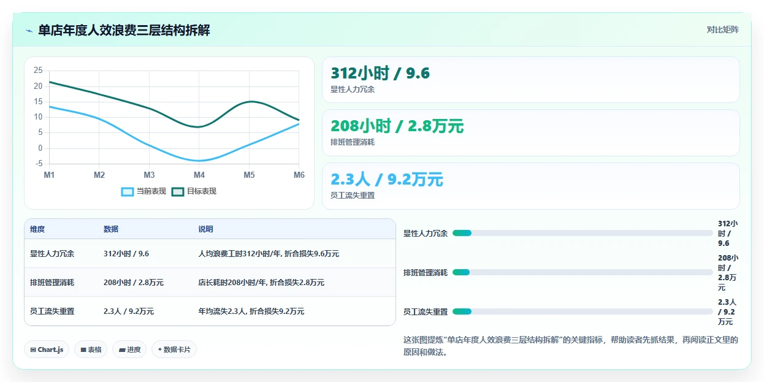Click the M3 axis label
The image size is (764, 382).
tap(149, 175)
